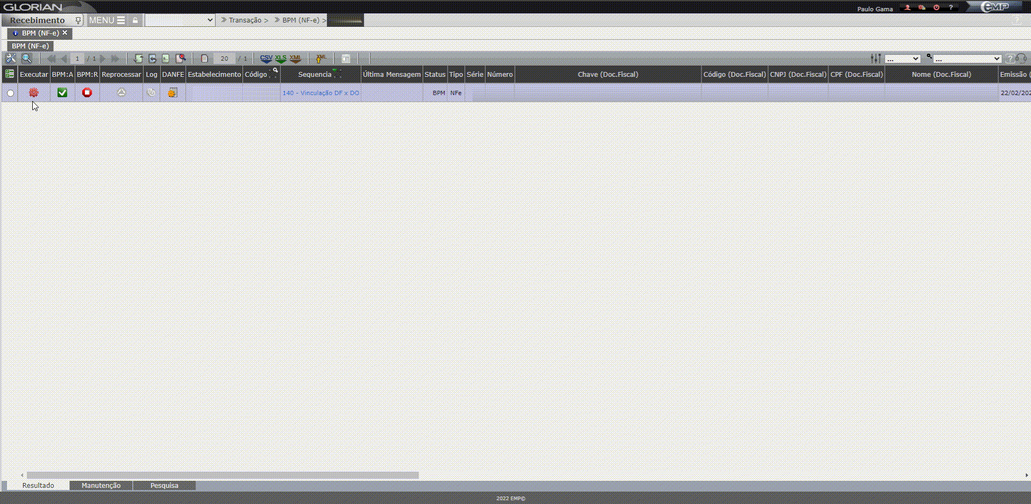
Task: Click the BPM:R red stop icon
Action: click(87, 93)
